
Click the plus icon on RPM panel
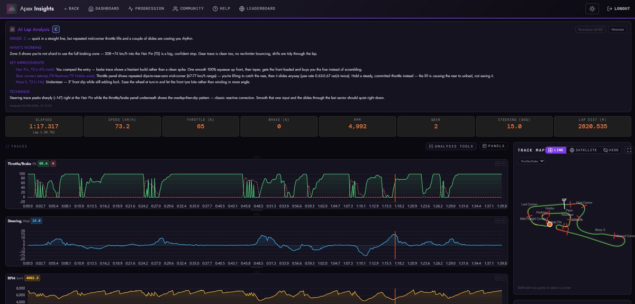pos(497,278)
